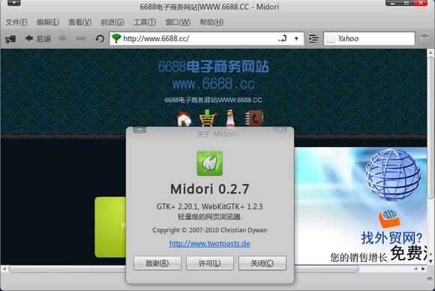Click the horizontal scrollbar left arrow
The width and height of the screenshot is (435, 291).
(4, 268)
